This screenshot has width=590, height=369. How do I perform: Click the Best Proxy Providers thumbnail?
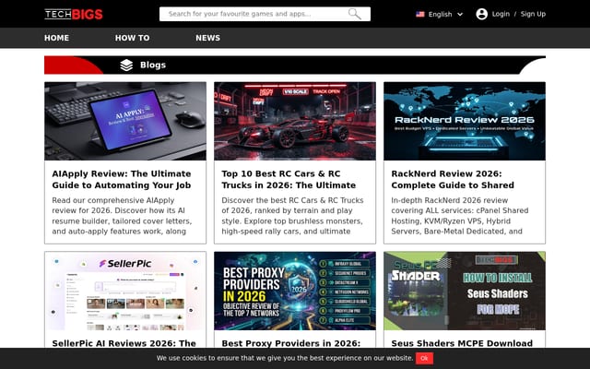295,292
